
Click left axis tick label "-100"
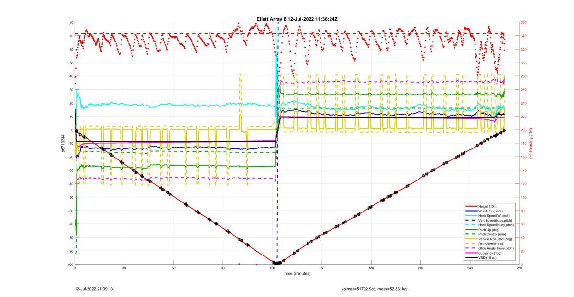pyautogui.click(x=69, y=265)
